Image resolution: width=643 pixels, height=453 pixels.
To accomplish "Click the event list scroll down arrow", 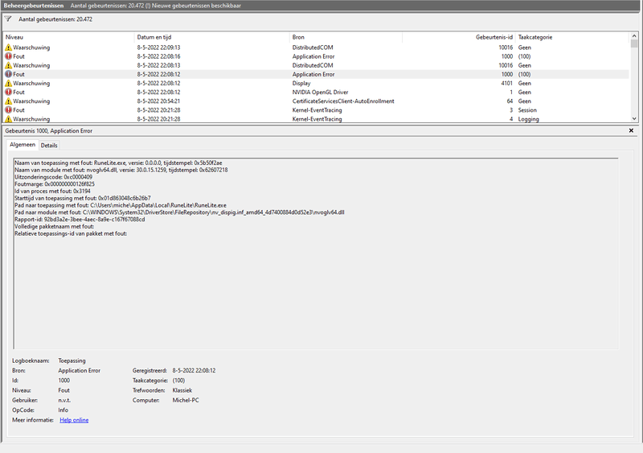I will pyautogui.click(x=634, y=119).
